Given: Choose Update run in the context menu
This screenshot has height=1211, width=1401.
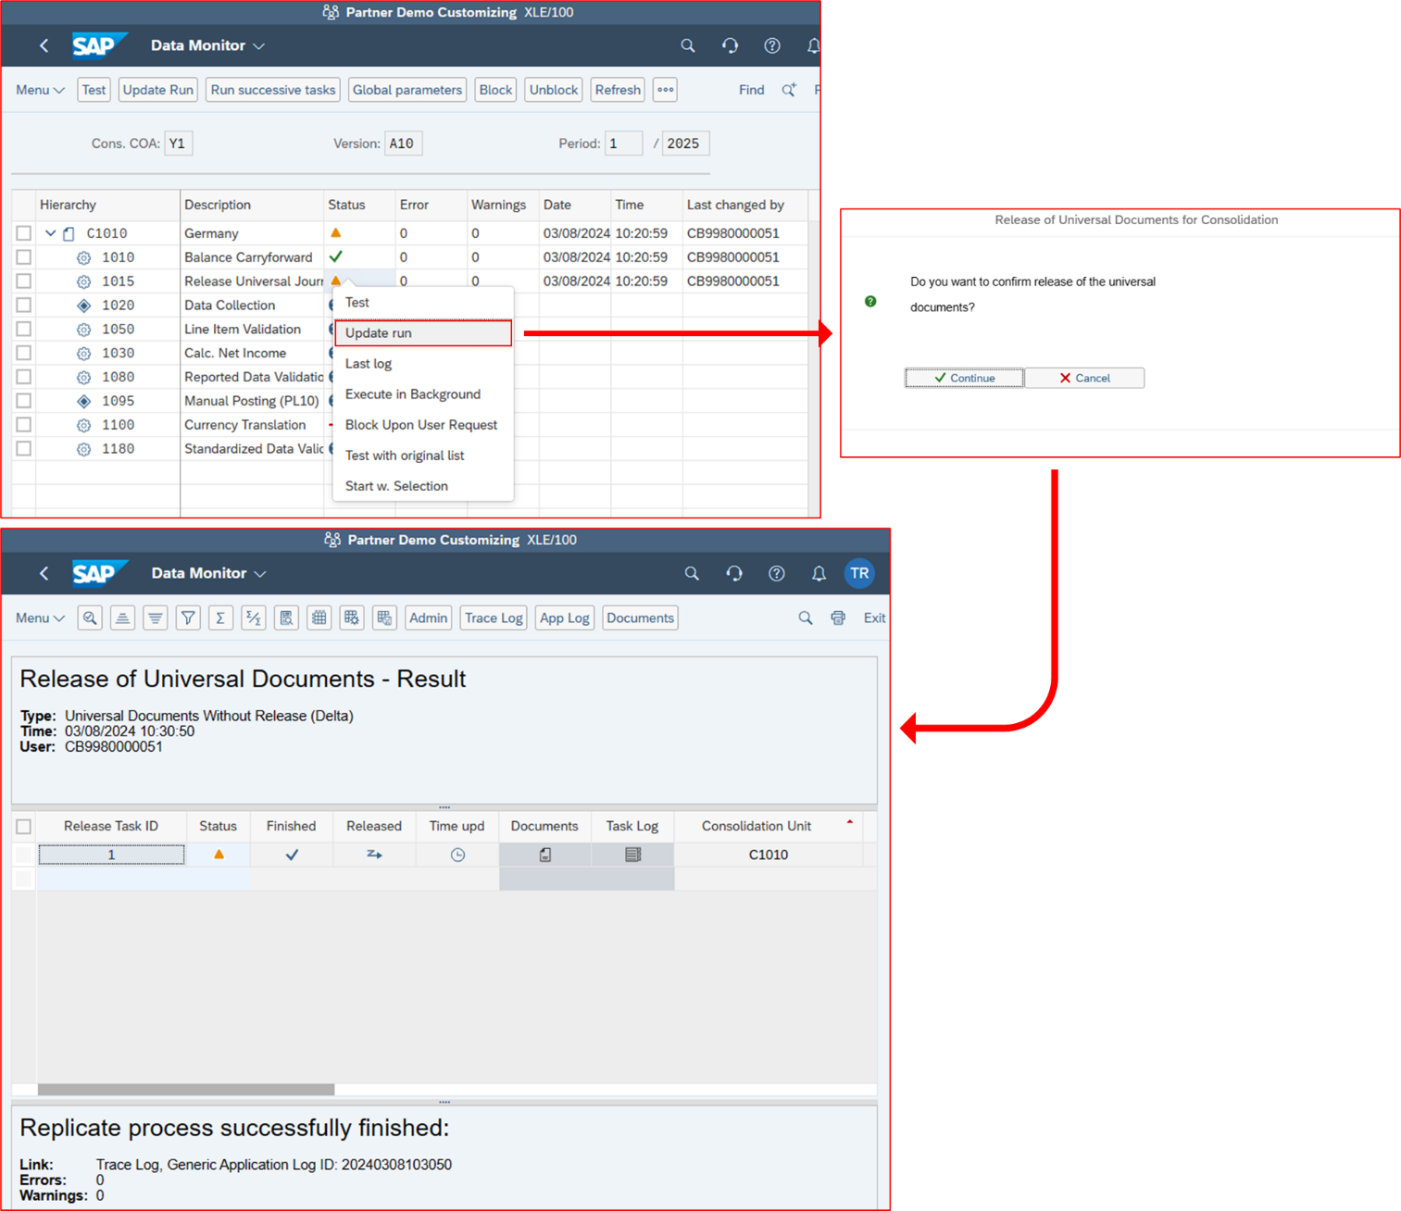Looking at the screenshot, I should point(423,333).
